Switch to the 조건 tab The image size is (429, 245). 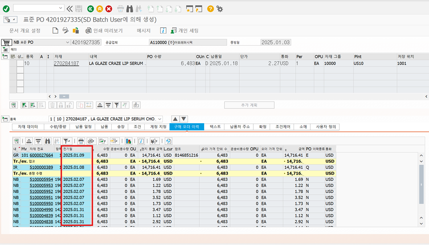click(137, 127)
